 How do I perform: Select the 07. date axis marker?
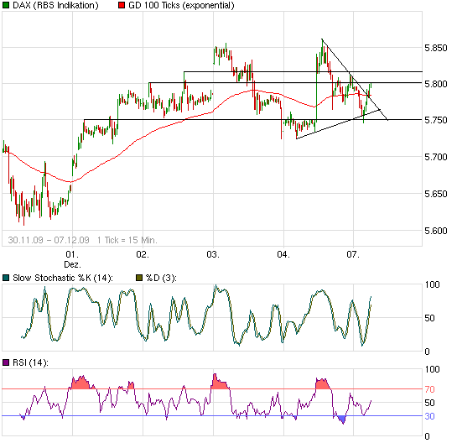[353, 254]
